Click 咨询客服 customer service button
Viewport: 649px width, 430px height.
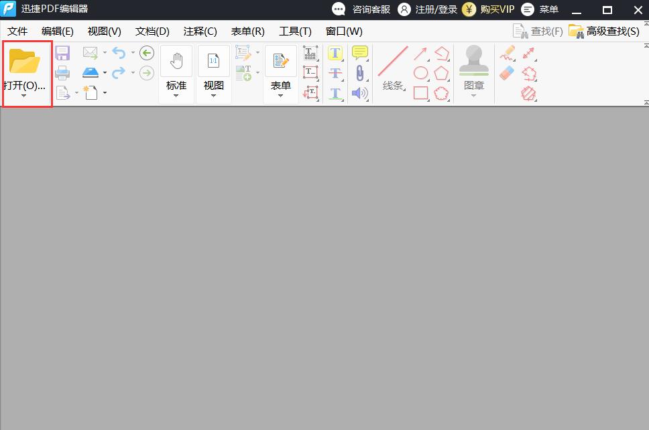click(361, 9)
